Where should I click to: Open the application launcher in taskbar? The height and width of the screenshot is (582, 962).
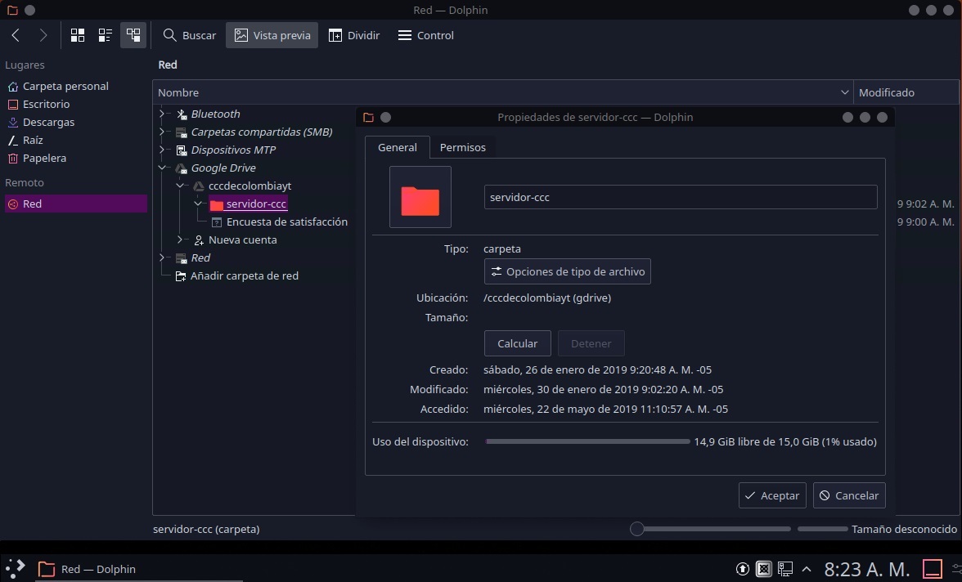16,568
